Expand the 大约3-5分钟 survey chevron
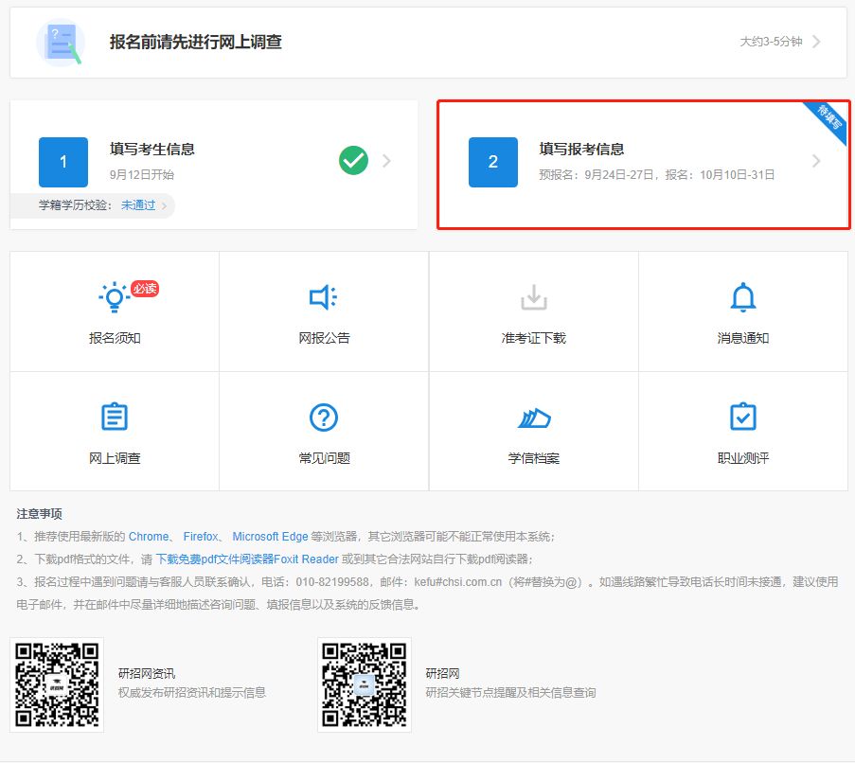Image resolution: width=855 pixels, height=763 pixels. 816,42
